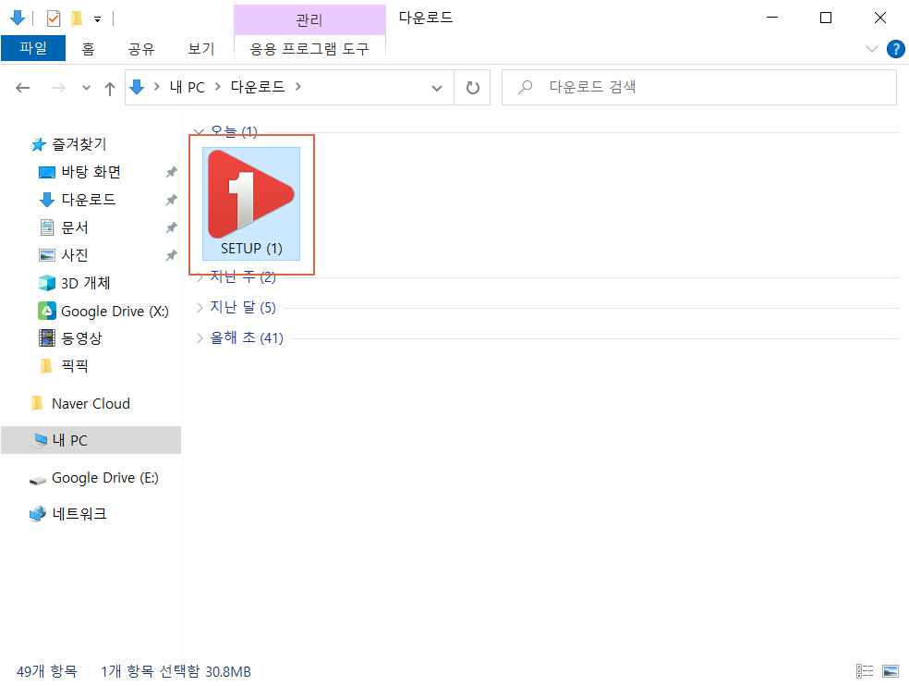Open 동영상 in the sidebar

[x=81, y=337]
